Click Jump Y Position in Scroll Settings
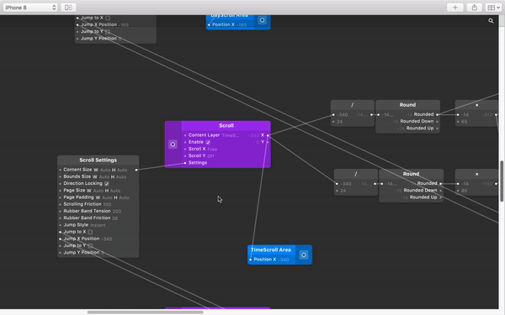This screenshot has height=315, width=505. pyautogui.click(x=82, y=253)
